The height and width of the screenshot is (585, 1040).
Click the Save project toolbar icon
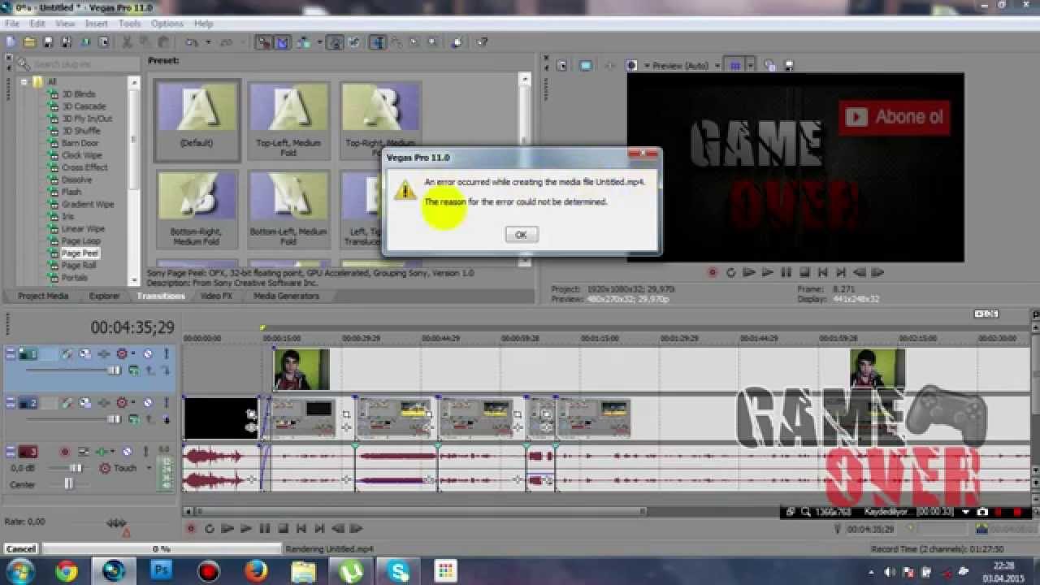pyautogui.click(x=48, y=42)
